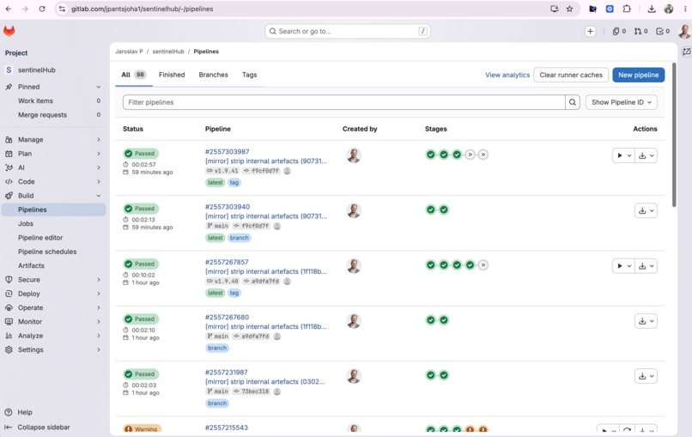Expand the Operate sidebar section
The height and width of the screenshot is (437, 692).
pyautogui.click(x=53, y=307)
